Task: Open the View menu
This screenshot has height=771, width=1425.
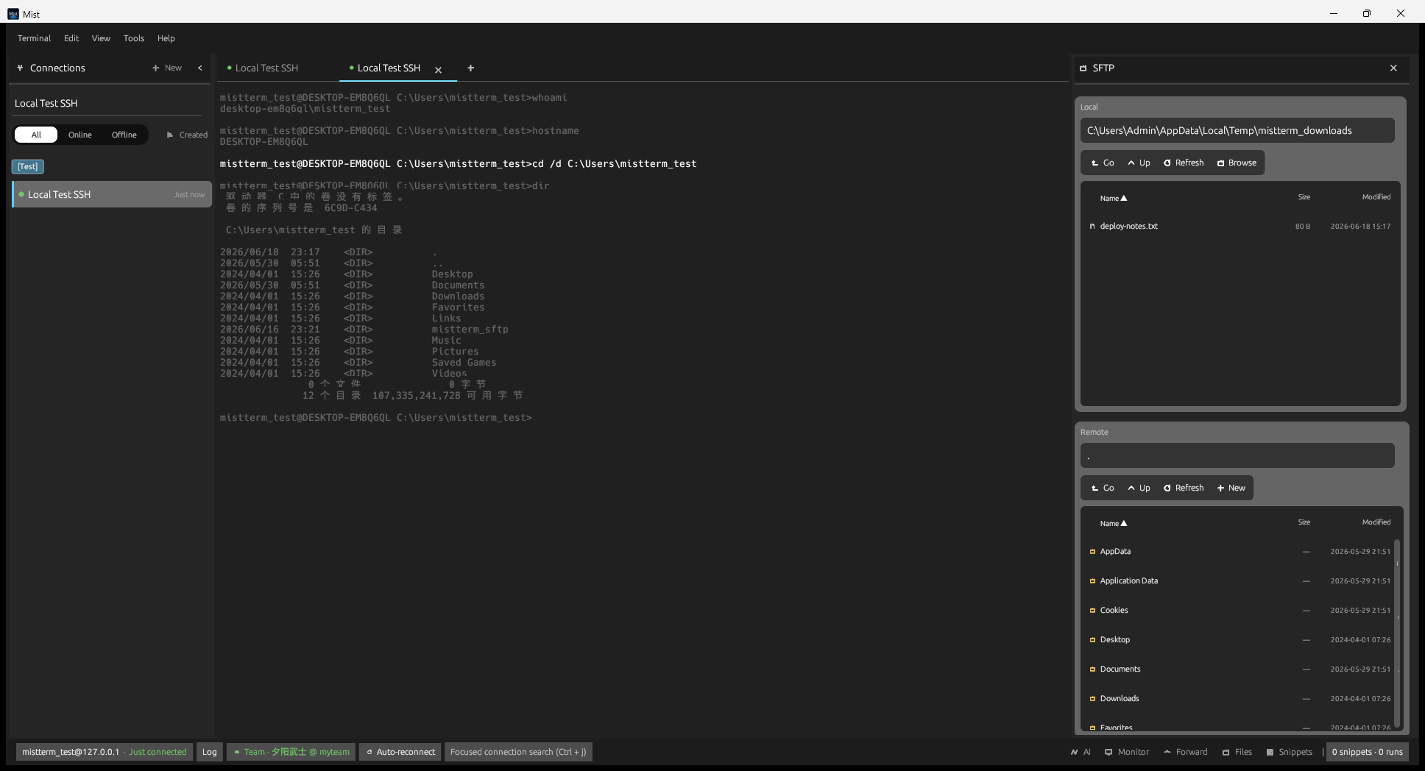Action: pyautogui.click(x=101, y=38)
